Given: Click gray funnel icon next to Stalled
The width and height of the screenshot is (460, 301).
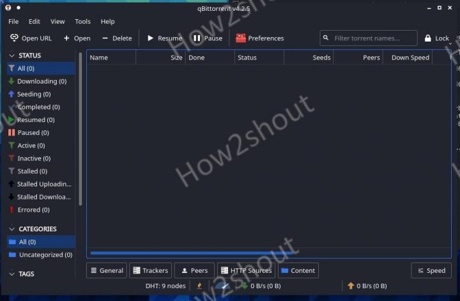Looking at the screenshot, I should tap(11, 171).
